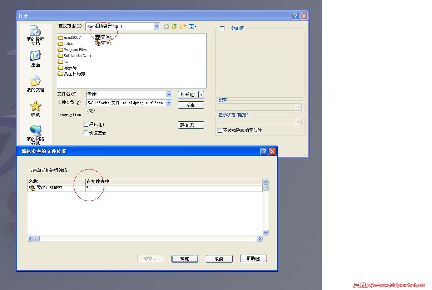Open help for the 打开 dialog

[296, 16]
